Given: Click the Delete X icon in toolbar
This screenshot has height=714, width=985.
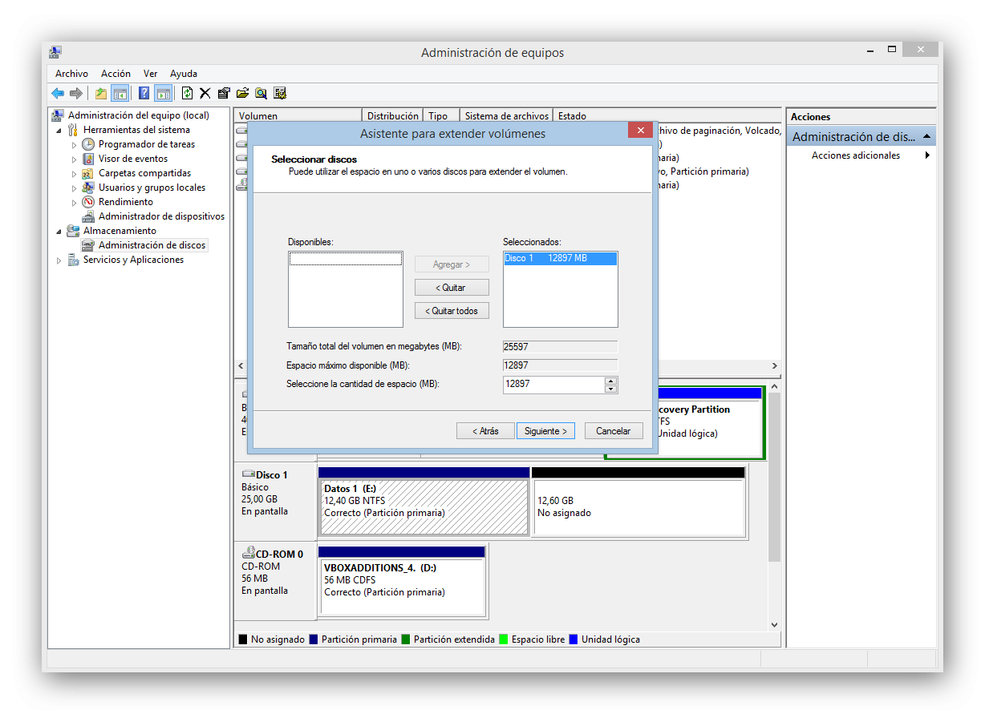Looking at the screenshot, I should pos(205,93).
